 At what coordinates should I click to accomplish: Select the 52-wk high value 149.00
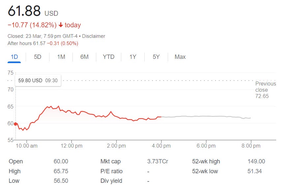pyautogui.click(x=256, y=161)
